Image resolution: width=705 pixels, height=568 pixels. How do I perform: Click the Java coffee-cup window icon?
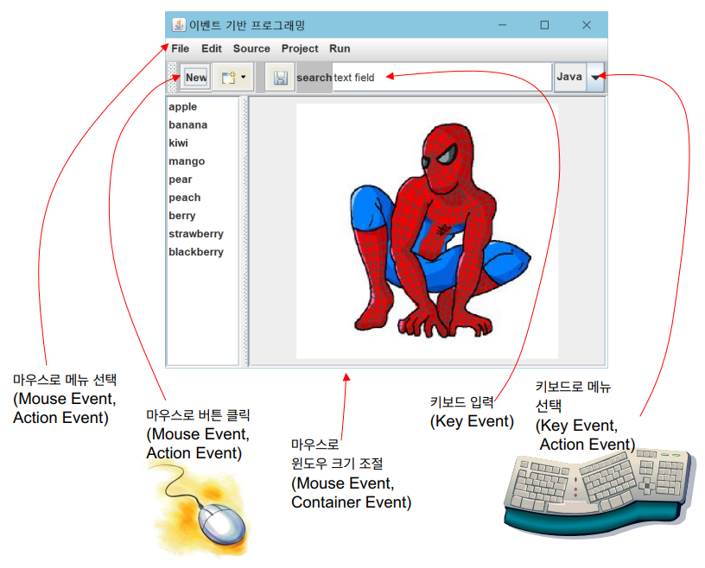pyautogui.click(x=179, y=25)
